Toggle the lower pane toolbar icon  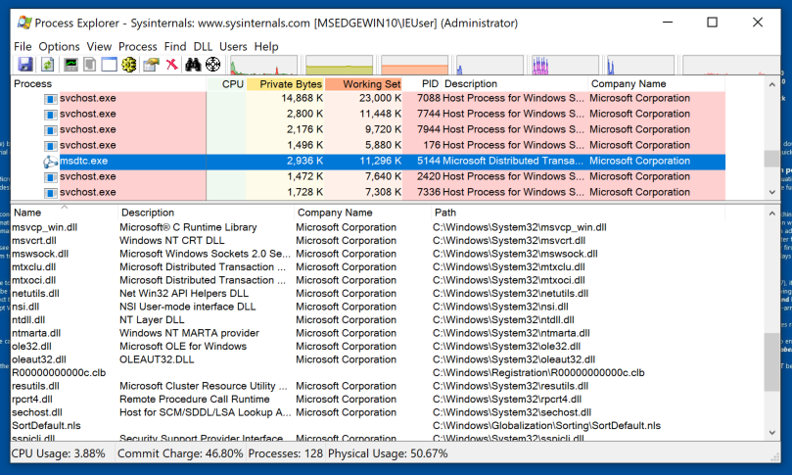[x=109, y=65]
